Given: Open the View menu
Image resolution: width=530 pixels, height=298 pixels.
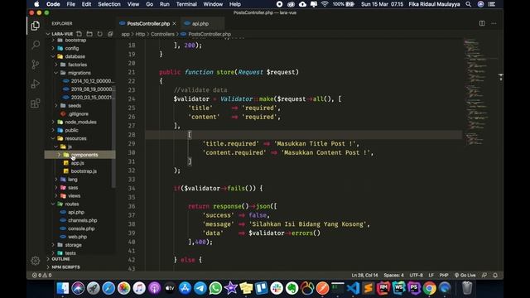Looking at the screenshot, I should [x=133, y=4].
